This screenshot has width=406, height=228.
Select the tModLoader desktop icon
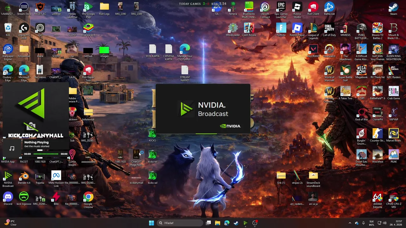click(233, 30)
